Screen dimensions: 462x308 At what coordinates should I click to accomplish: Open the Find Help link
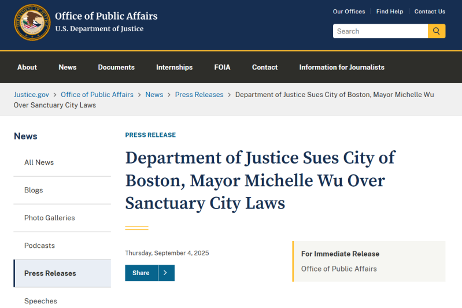[x=390, y=12]
